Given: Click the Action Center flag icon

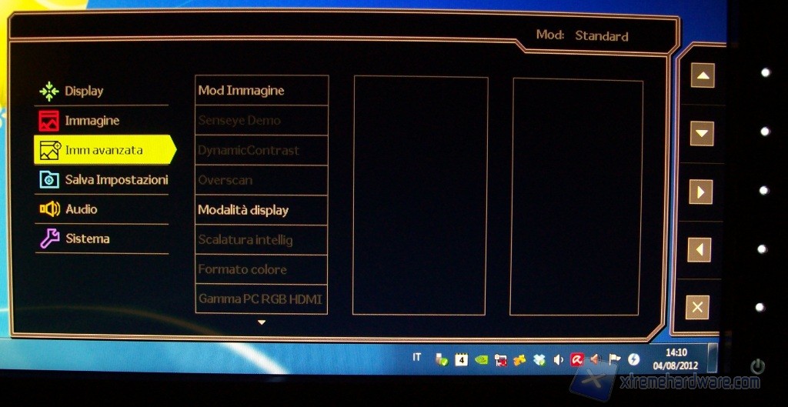Looking at the screenshot, I should tap(614, 359).
